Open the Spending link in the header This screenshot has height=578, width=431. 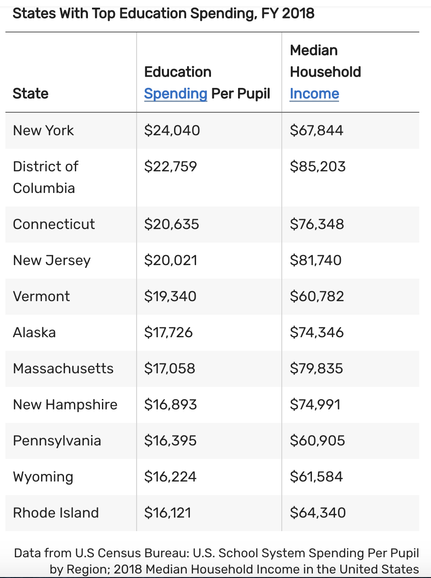point(175,94)
